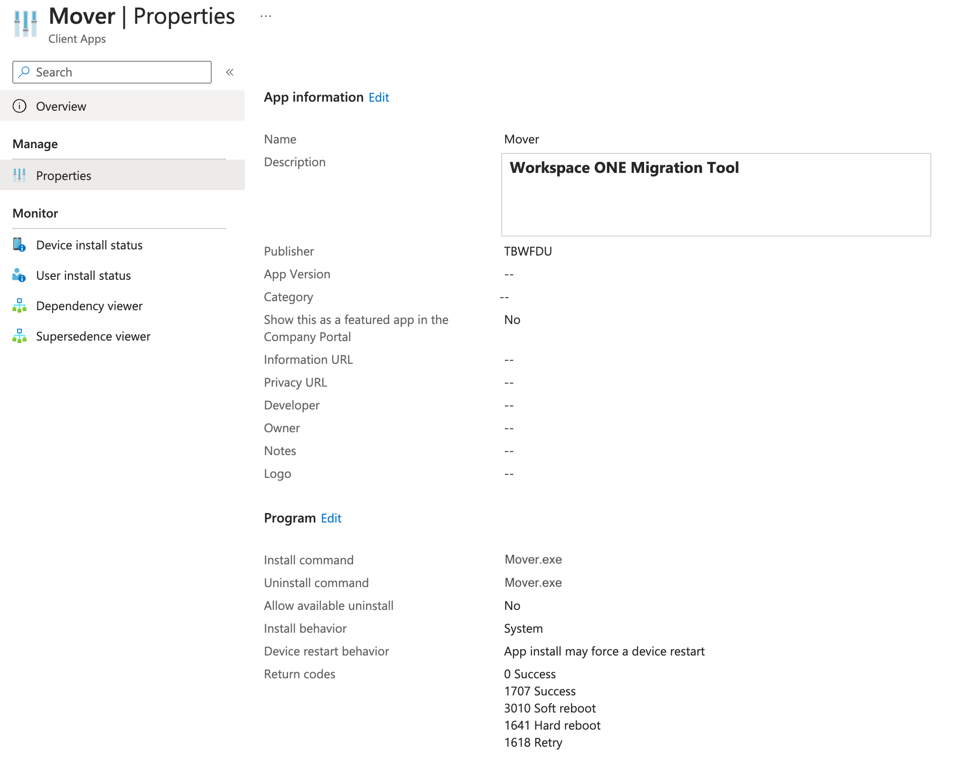Open the Overview menu item
Image resolution: width=955 pixels, height=760 pixels.
click(x=61, y=106)
